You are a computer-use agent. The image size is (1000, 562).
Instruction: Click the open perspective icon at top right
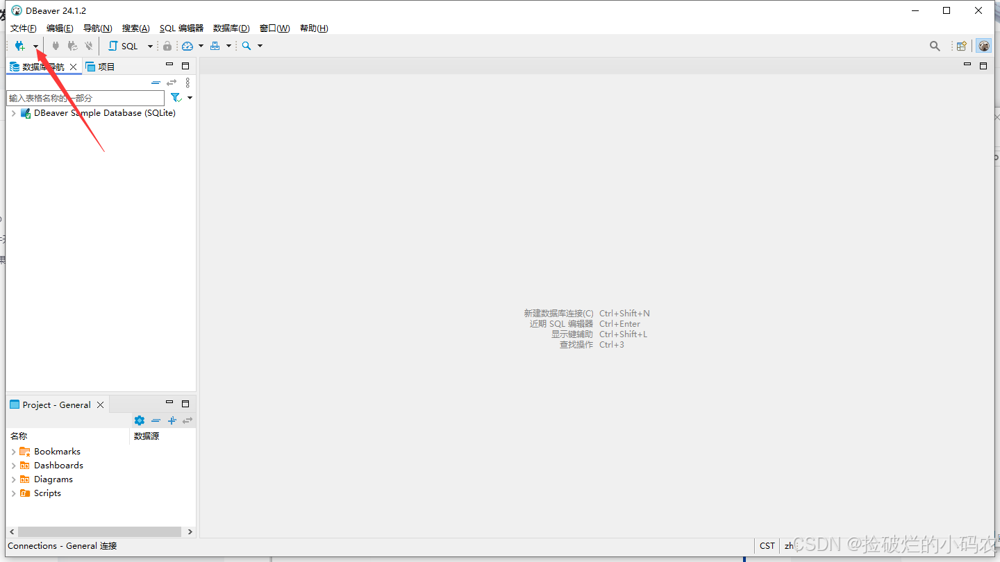point(962,46)
